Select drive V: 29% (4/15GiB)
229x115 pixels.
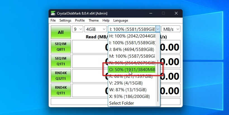pos(132,83)
